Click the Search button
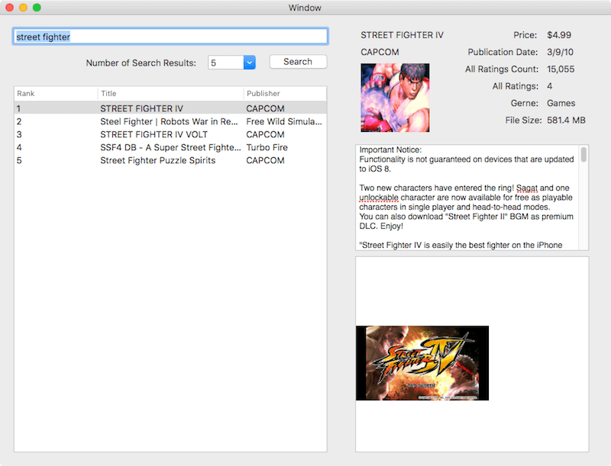This screenshot has width=611, height=466. (x=298, y=62)
